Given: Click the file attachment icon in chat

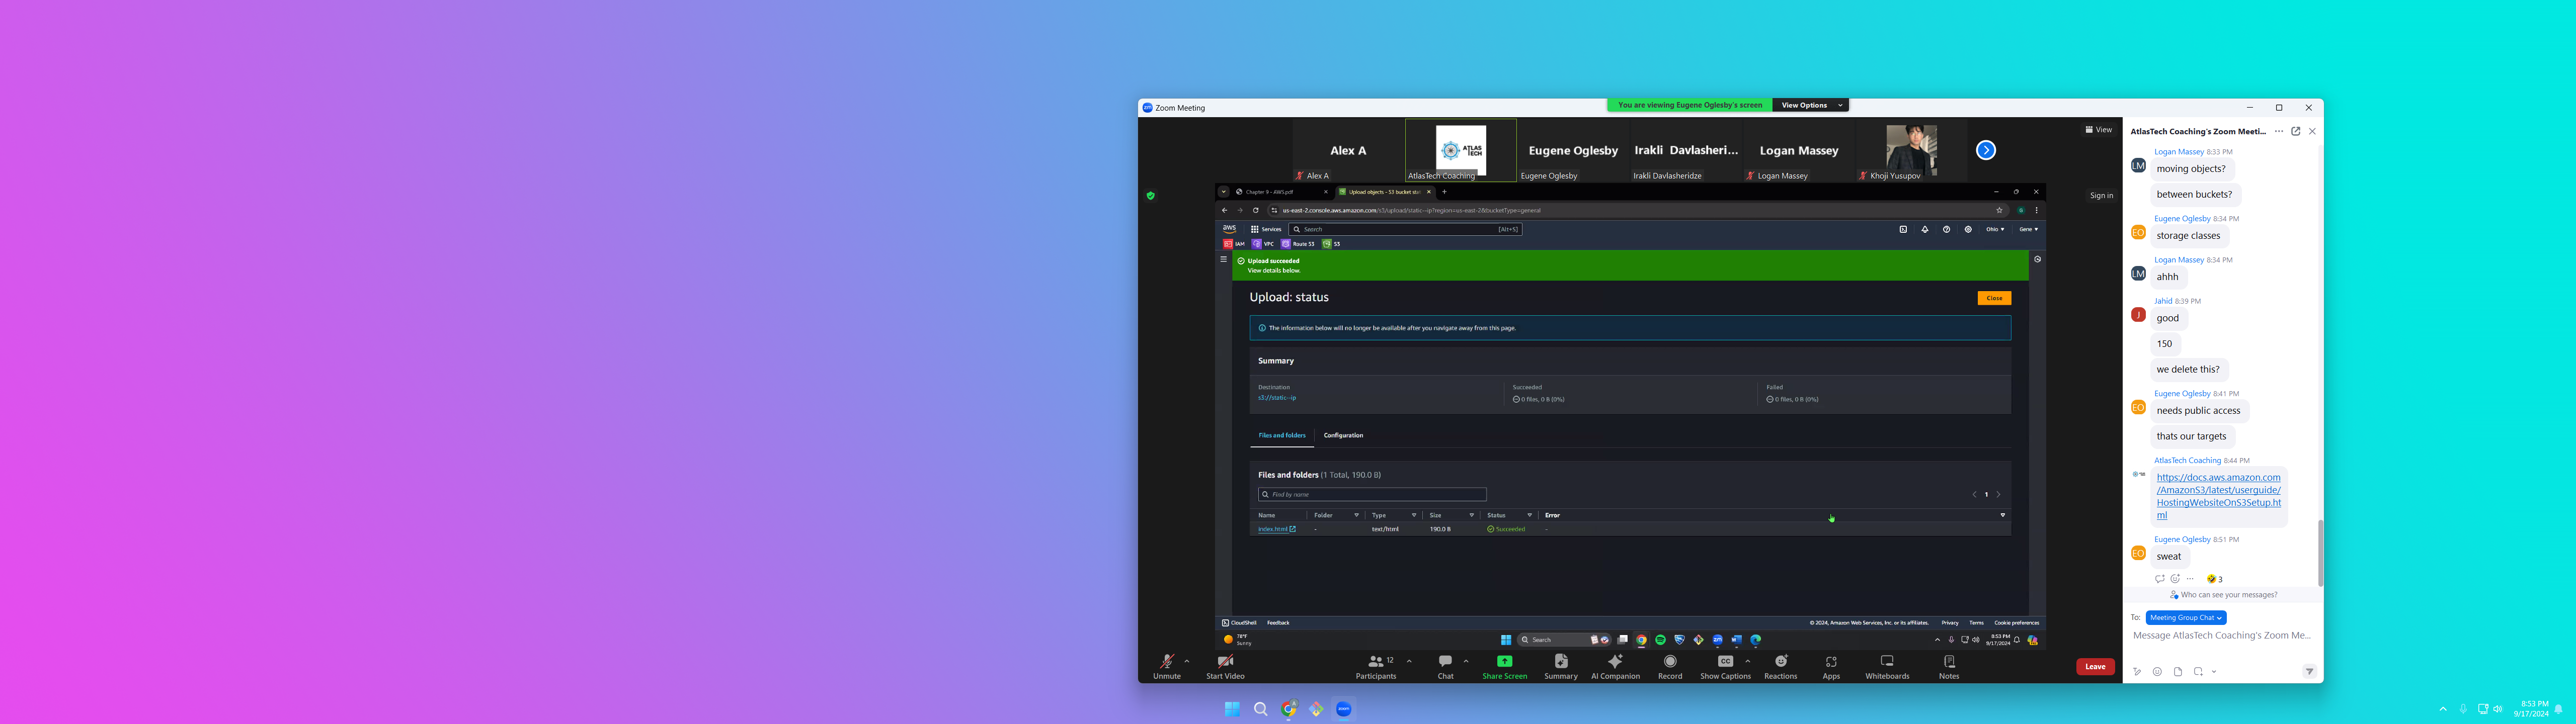Looking at the screenshot, I should tap(2178, 672).
